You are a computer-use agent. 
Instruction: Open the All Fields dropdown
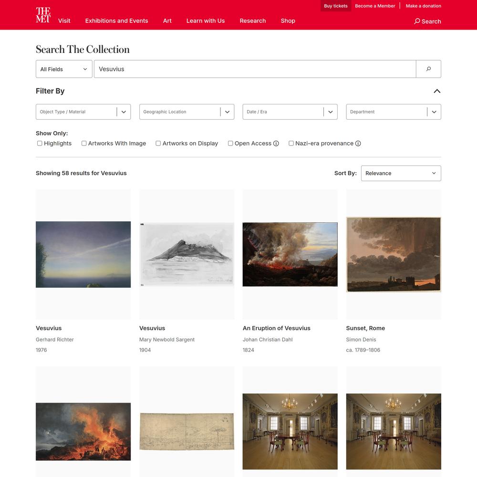click(x=64, y=69)
